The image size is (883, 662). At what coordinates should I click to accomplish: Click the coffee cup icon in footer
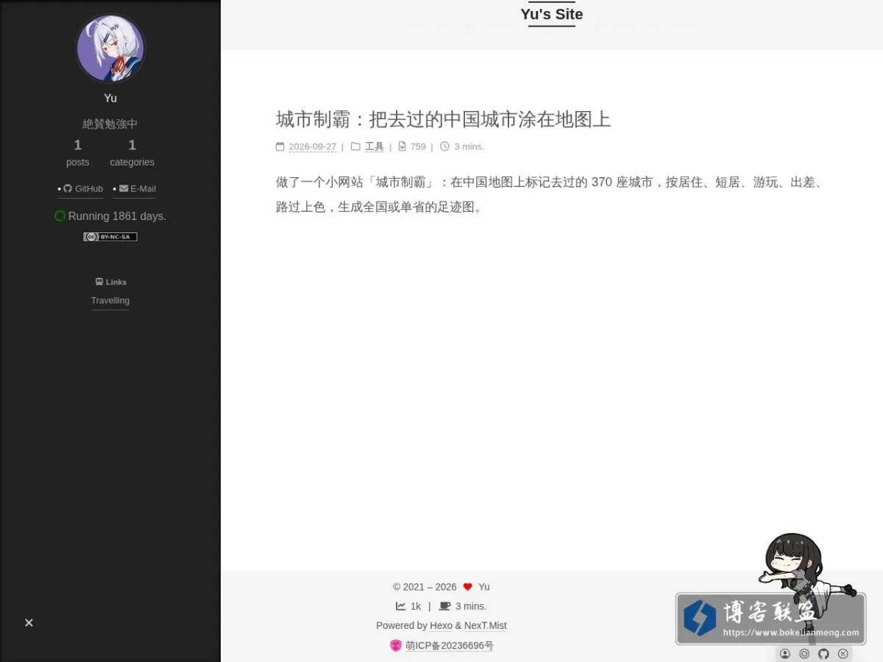pos(444,606)
